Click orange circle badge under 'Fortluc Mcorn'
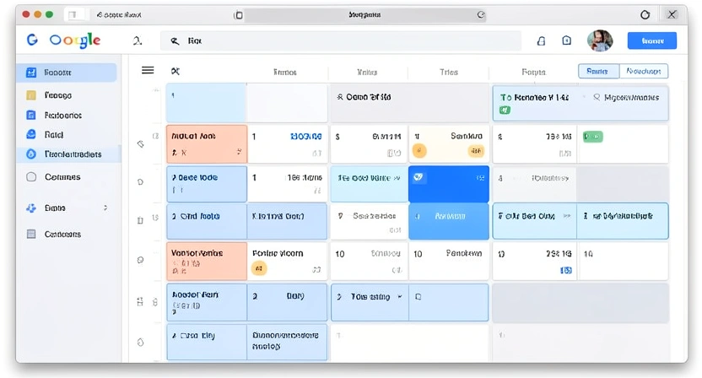This screenshot has height=378, width=702. (x=259, y=268)
